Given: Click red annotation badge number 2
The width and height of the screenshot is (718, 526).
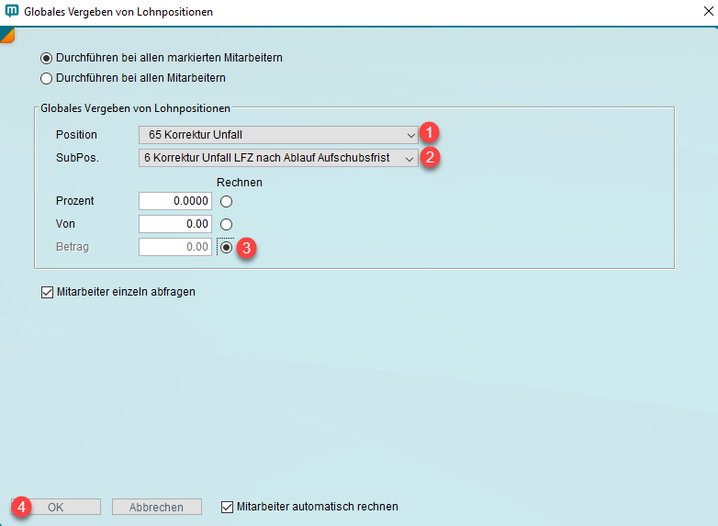Looking at the screenshot, I should click(431, 157).
